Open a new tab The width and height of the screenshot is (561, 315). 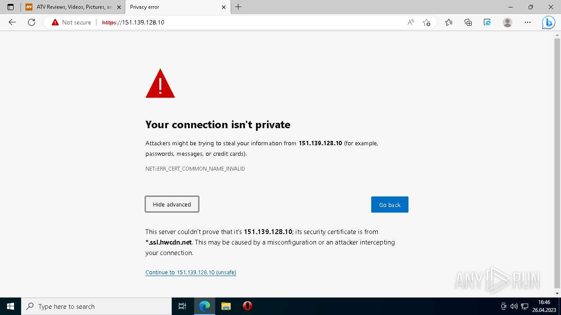pyautogui.click(x=238, y=7)
